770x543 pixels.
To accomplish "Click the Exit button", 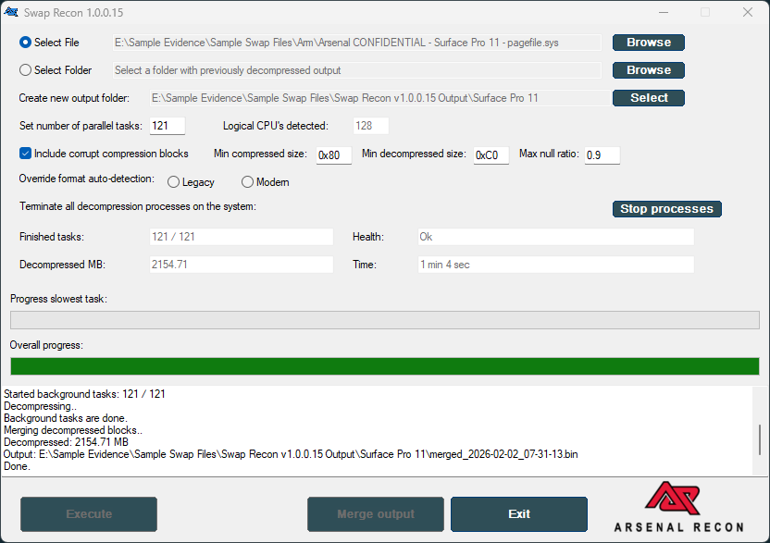I will [x=519, y=514].
